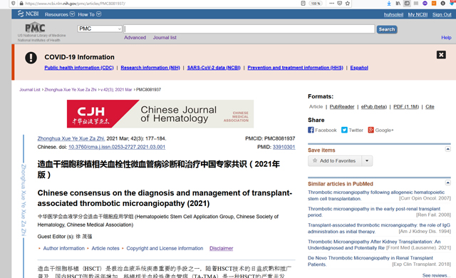The width and height of the screenshot is (456, 278).
Task: Open similar article from Curr Opin Oncol 2007
Action: [376, 195]
